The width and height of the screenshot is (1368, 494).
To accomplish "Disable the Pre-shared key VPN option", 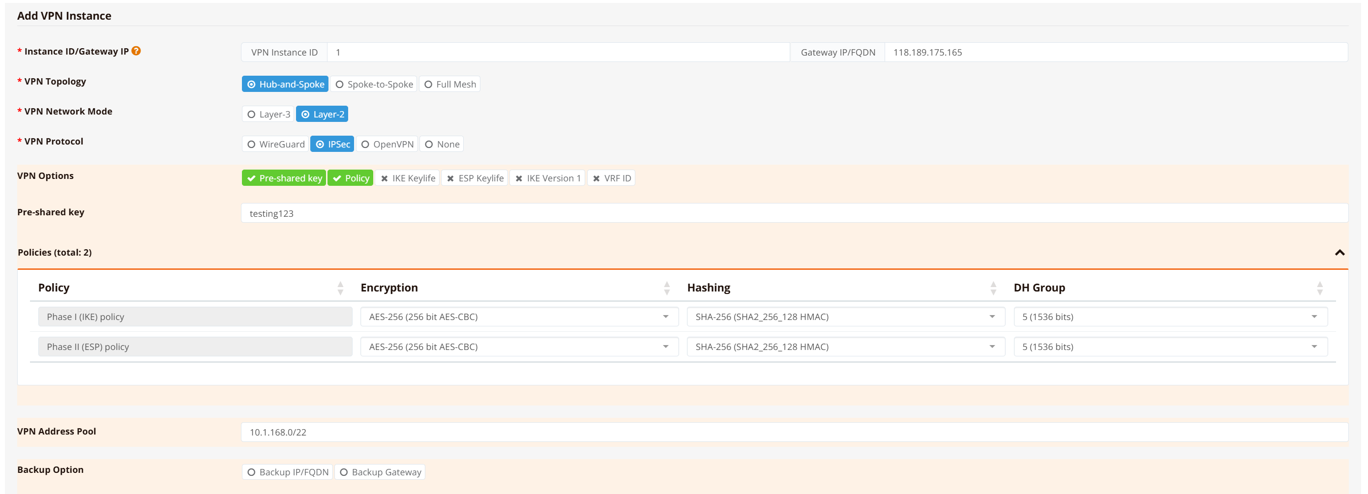I will pos(284,178).
